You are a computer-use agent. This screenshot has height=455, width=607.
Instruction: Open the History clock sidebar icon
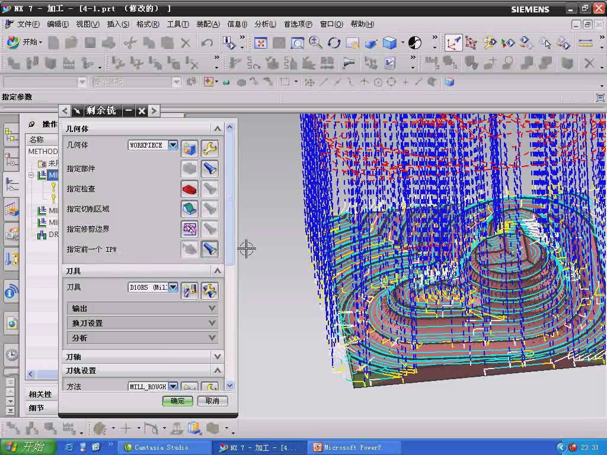pyautogui.click(x=12, y=354)
